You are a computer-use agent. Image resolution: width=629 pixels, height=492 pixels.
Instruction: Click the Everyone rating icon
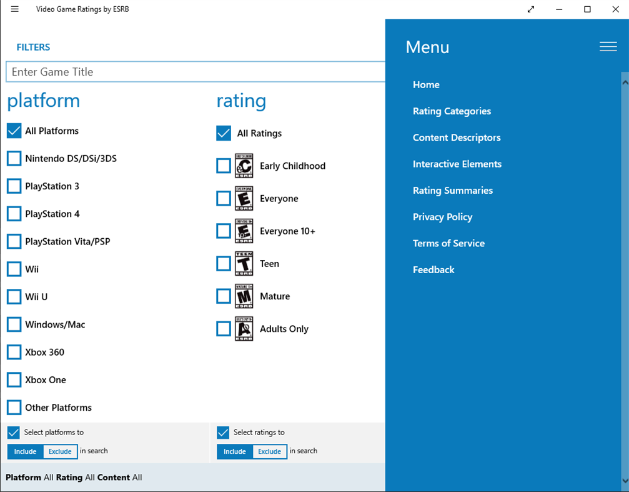(244, 198)
